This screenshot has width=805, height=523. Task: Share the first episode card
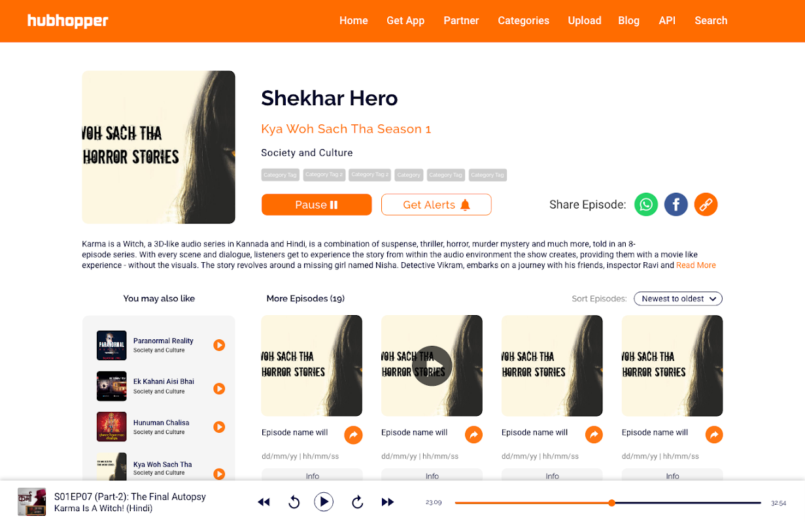353,435
